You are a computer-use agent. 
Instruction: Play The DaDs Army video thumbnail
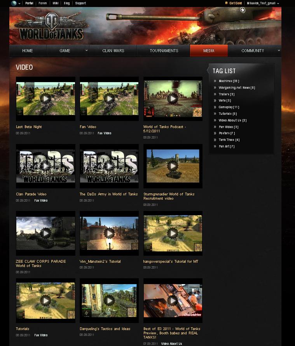point(109,166)
